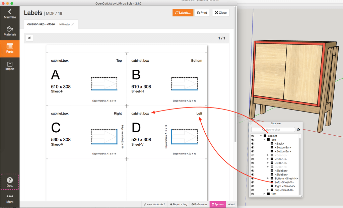Screen dimensions: 343x208
Task: Select label C for the Right part
Action: (86, 132)
